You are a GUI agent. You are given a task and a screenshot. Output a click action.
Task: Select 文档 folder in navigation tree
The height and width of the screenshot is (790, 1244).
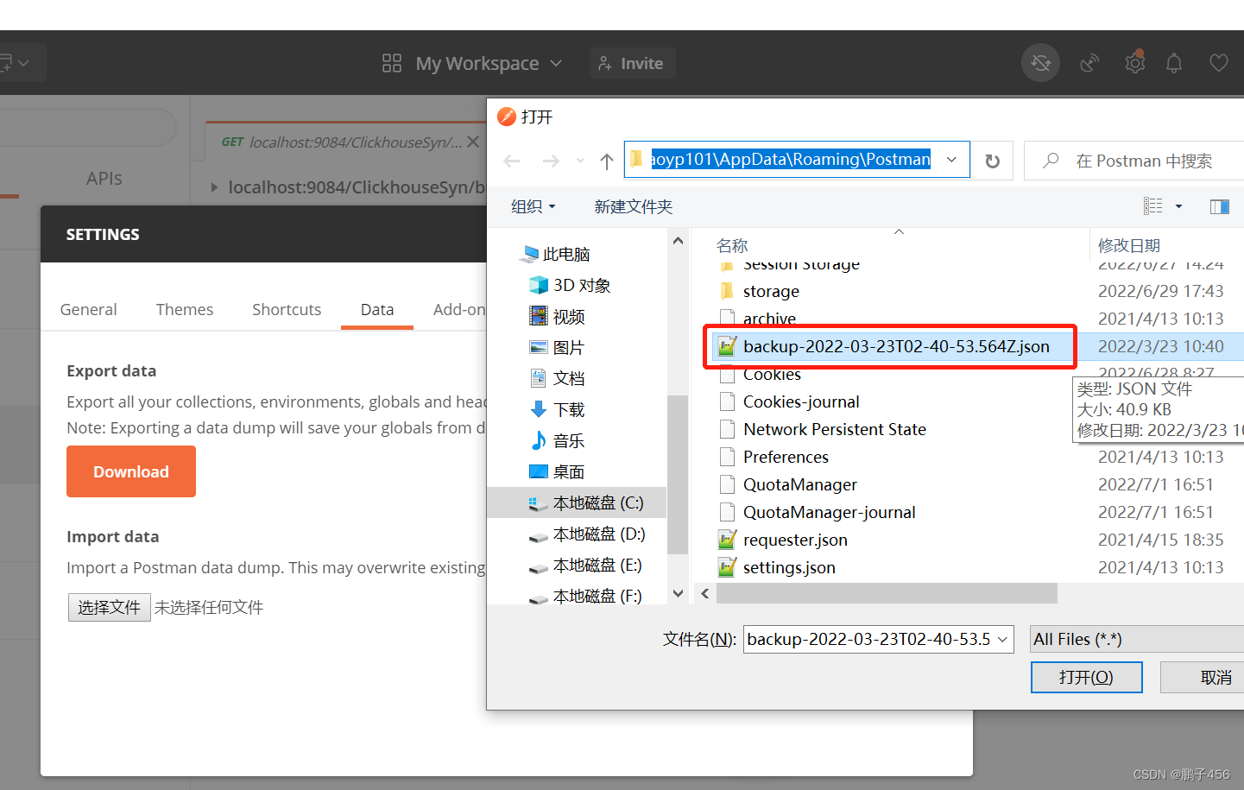[x=557, y=378]
